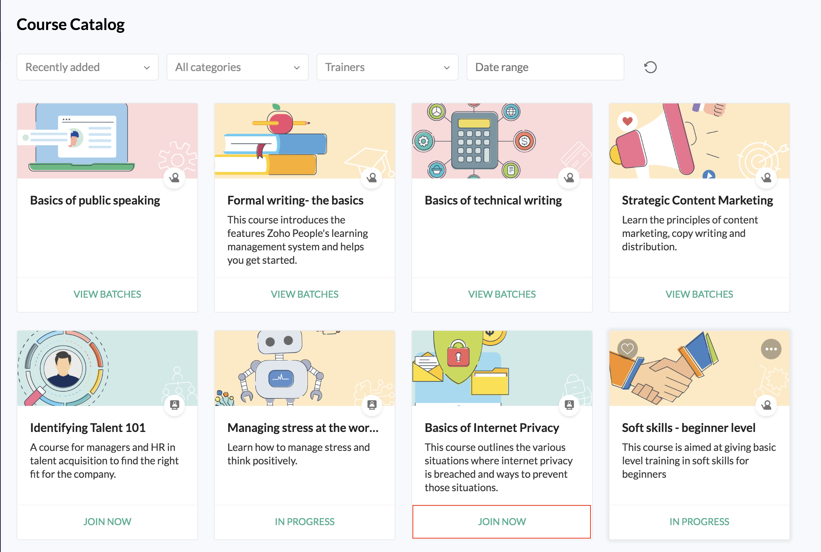The height and width of the screenshot is (552, 821).
Task: Click self-paced badge on Basics of Internet Privacy
Action: pyautogui.click(x=569, y=405)
